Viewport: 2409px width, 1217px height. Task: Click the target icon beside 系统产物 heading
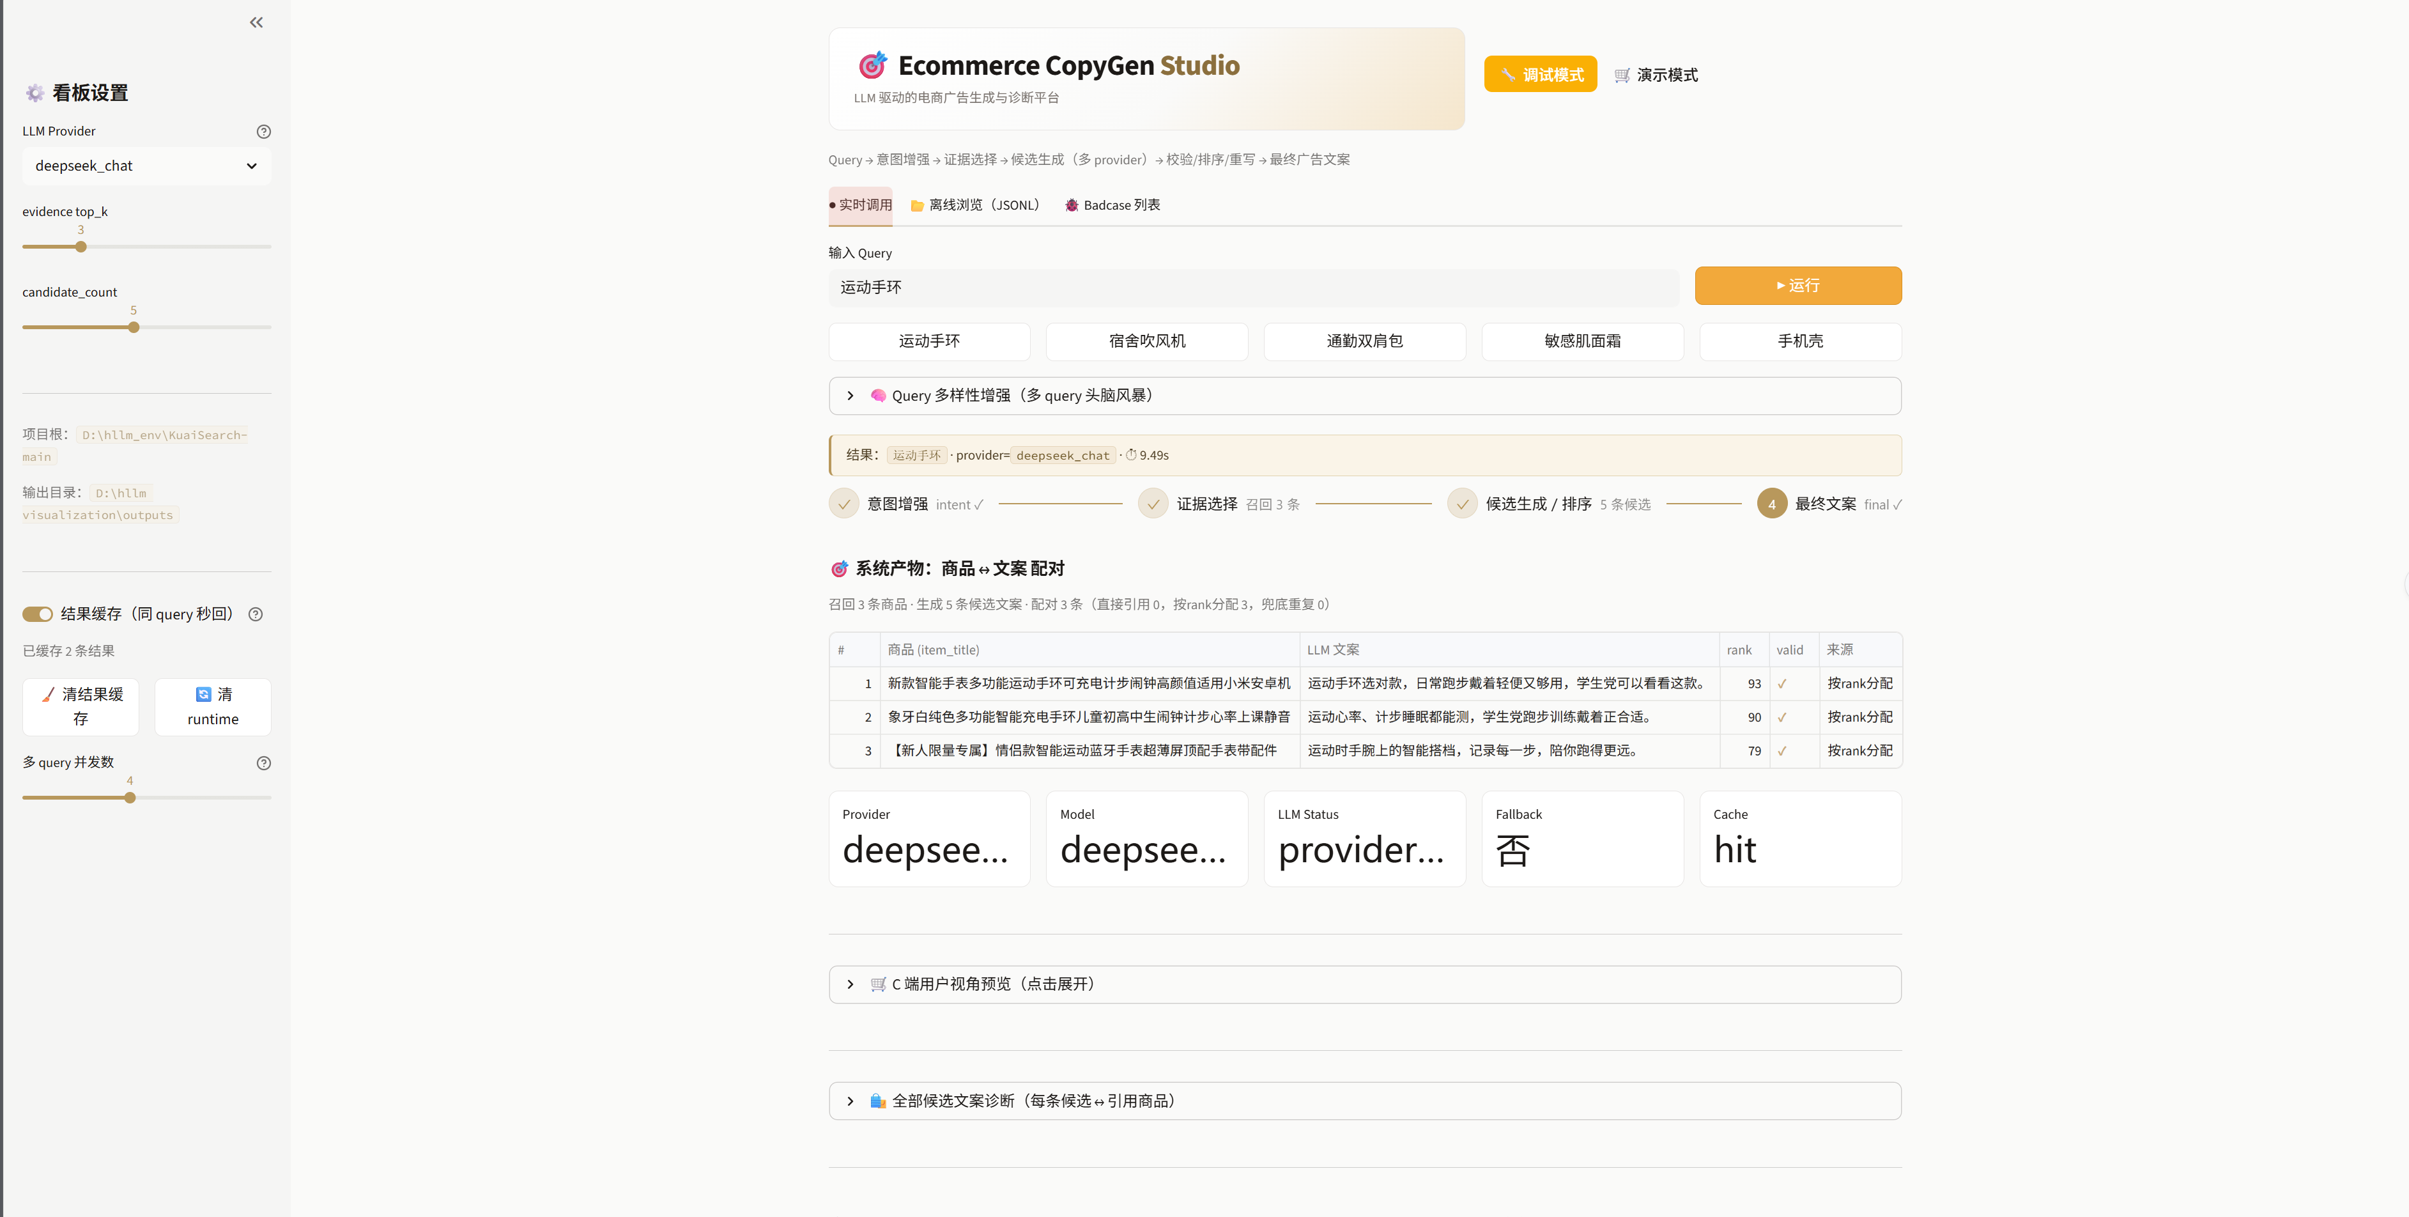(x=839, y=569)
